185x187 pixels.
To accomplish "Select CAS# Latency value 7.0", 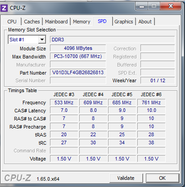I will [64, 110].
